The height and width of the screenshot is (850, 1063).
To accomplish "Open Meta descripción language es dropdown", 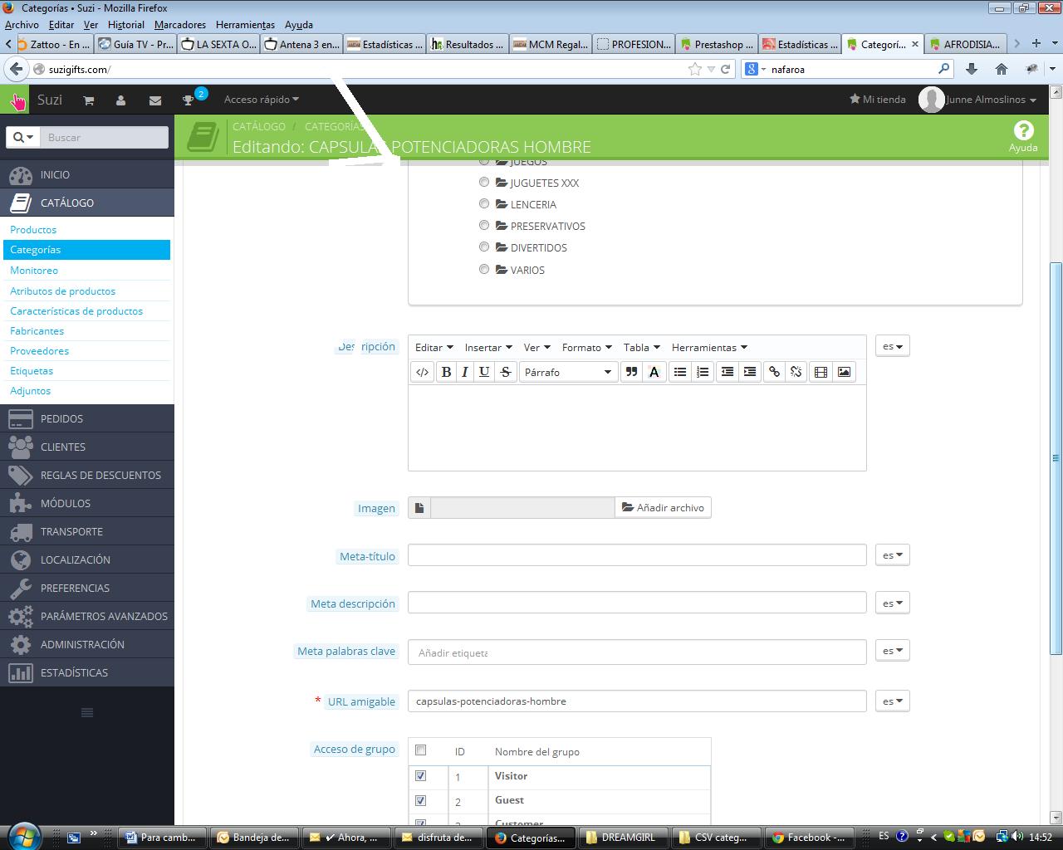I will tap(893, 603).
